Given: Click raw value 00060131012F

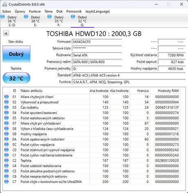Looking at the screenshot, I should pyautogui.click(x=167, y=108).
